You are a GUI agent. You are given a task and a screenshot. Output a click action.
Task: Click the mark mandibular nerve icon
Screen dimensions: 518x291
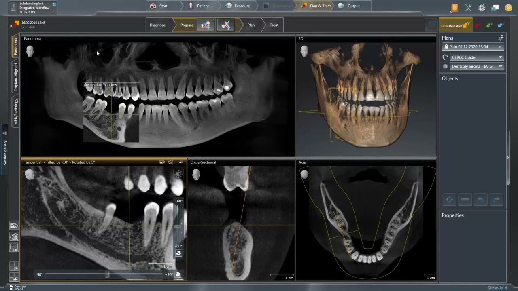225,25
